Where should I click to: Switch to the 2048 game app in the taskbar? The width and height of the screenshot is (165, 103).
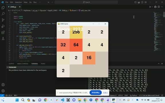pyautogui.click(x=113, y=100)
